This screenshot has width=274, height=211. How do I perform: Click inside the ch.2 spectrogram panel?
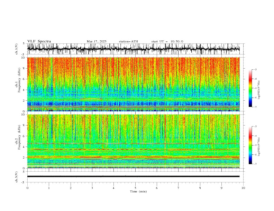point(133,141)
